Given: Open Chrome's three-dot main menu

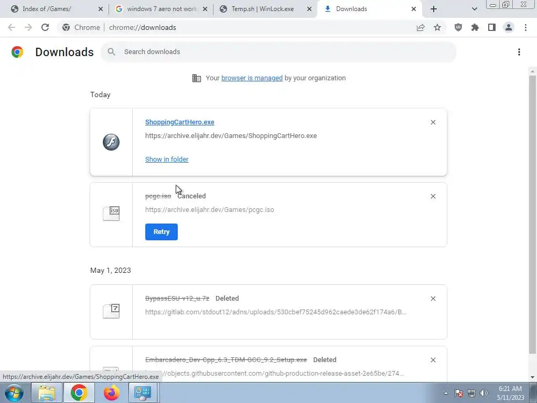Looking at the screenshot, I should [525, 27].
